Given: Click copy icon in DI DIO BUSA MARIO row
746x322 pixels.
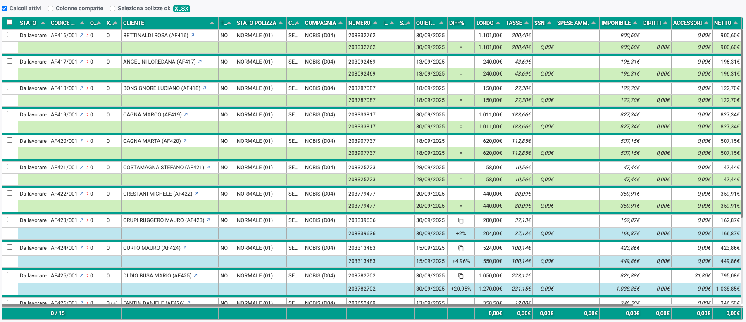Looking at the screenshot, I should click(461, 276).
